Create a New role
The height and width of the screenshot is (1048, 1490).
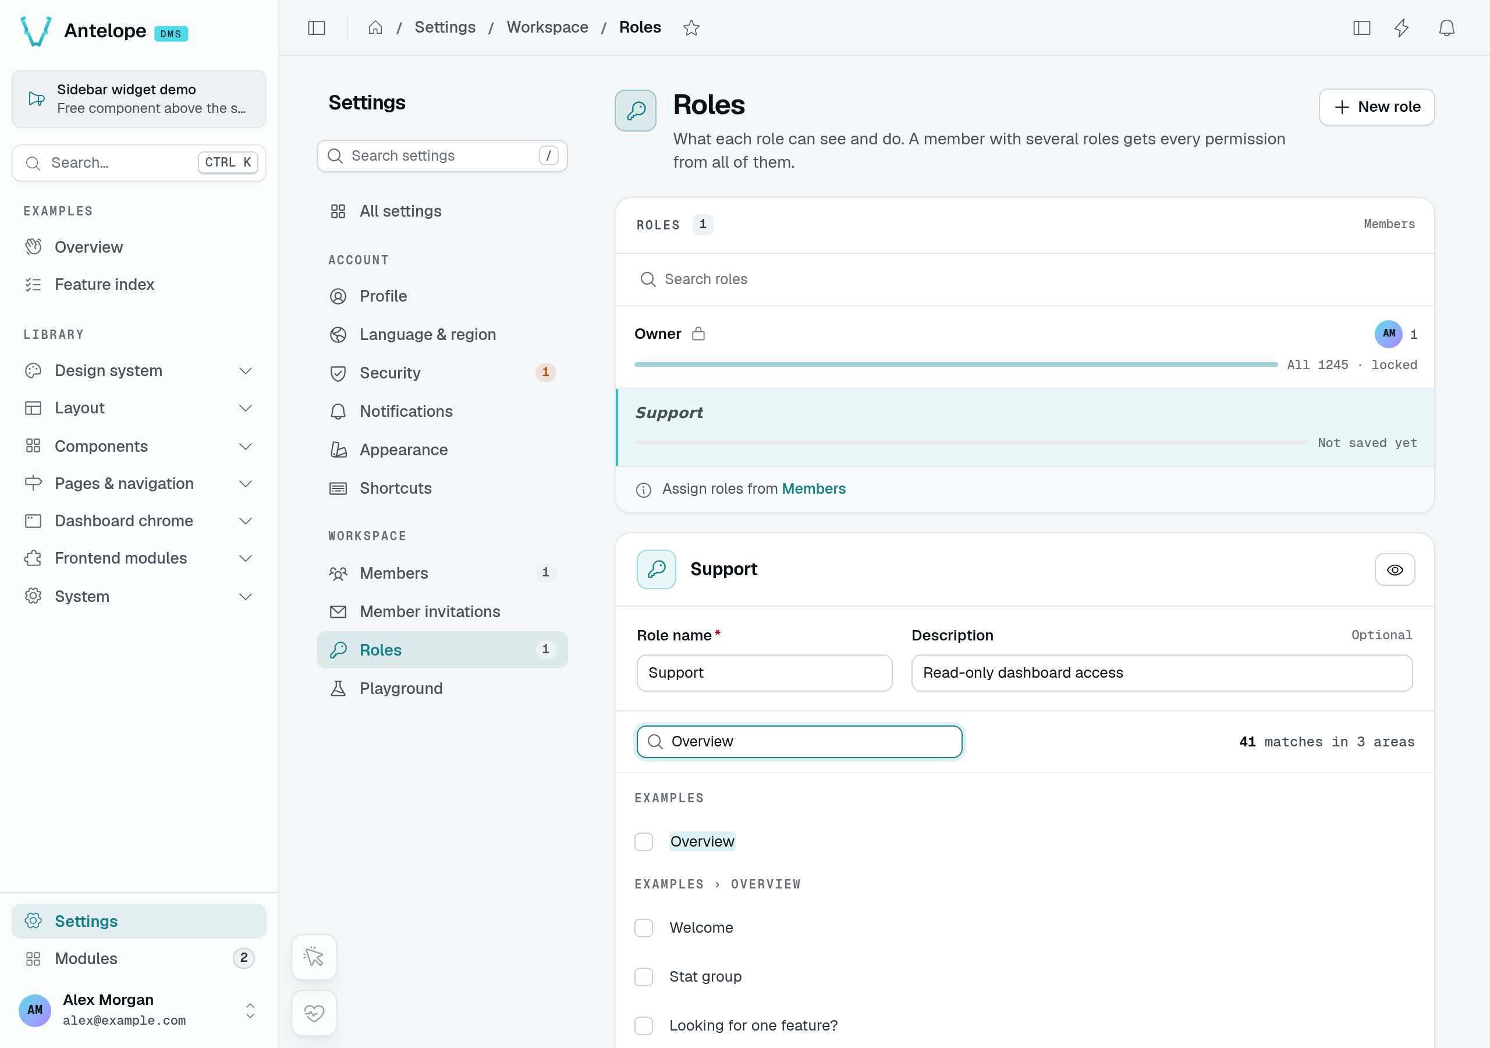(1377, 107)
